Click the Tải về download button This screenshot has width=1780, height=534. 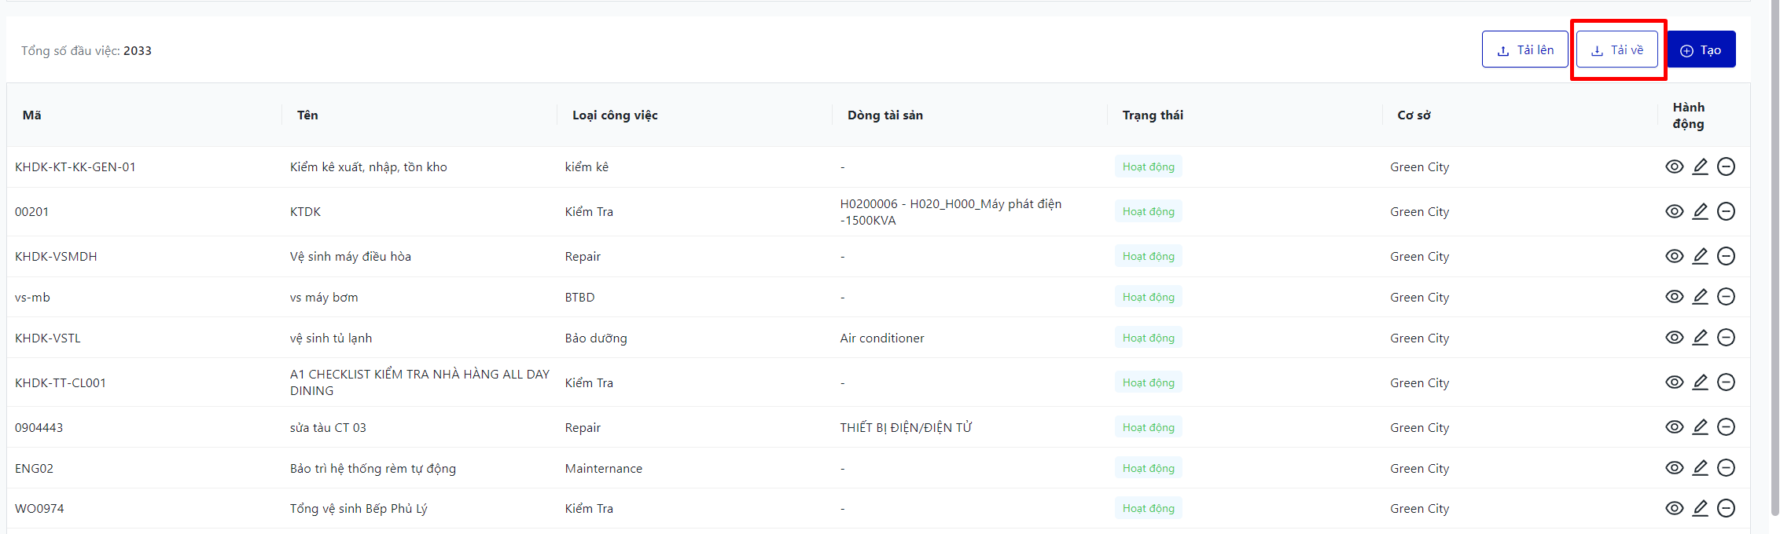[1616, 49]
